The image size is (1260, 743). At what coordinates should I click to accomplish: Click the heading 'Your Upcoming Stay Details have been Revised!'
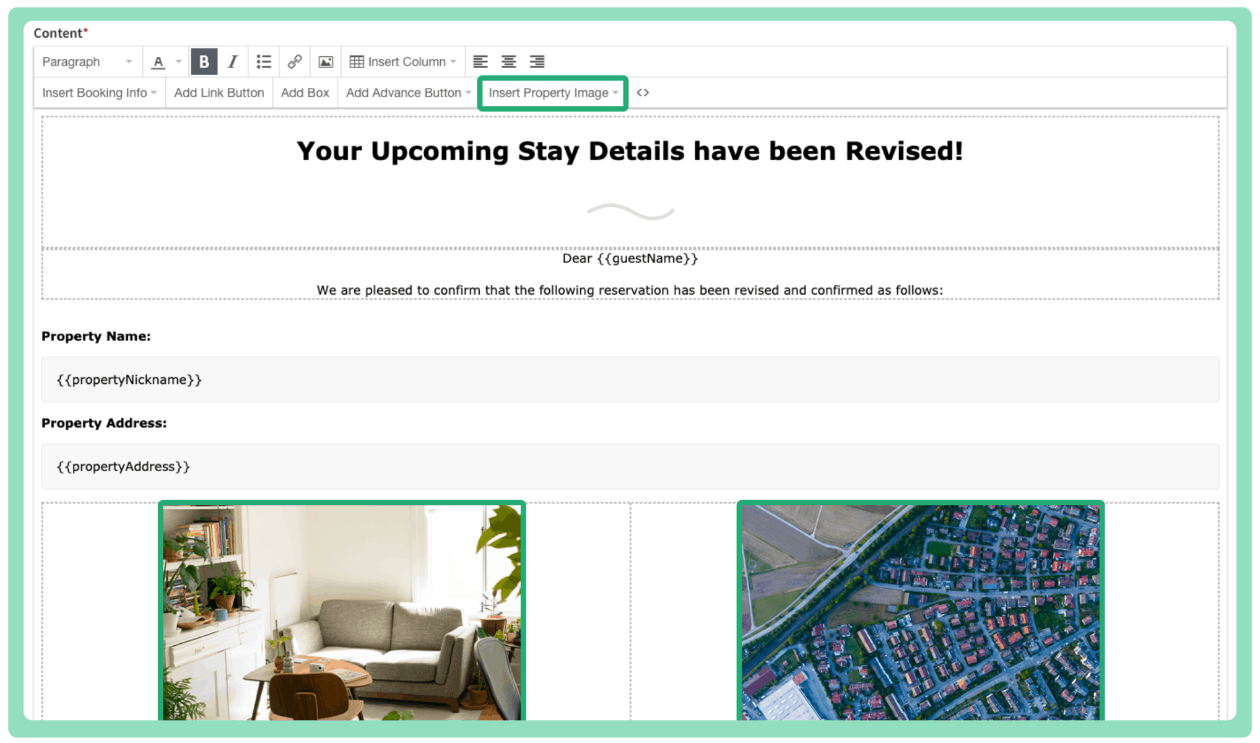click(630, 151)
